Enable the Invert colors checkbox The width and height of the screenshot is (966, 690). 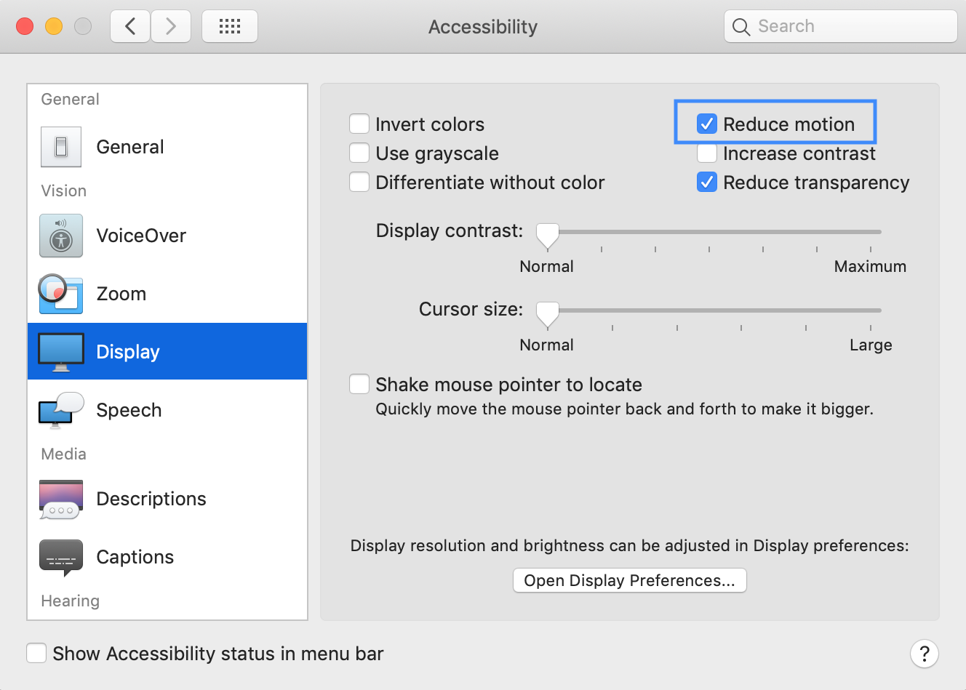[x=359, y=124]
